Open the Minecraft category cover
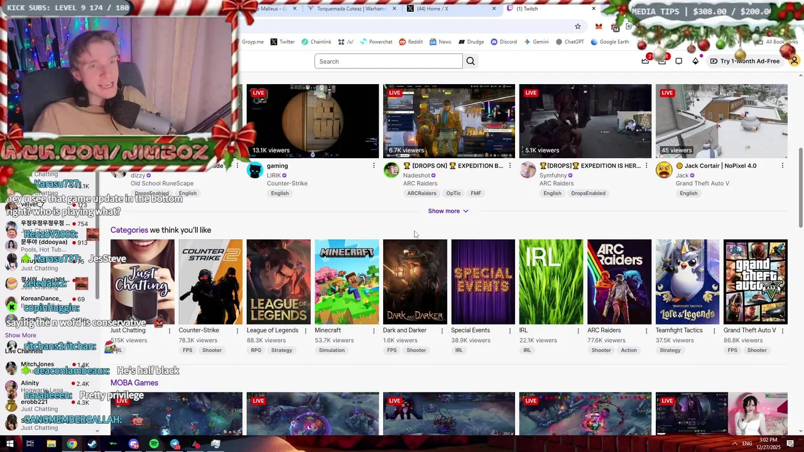Image resolution: width=804 pixels, height=452 pixels. [347, 282]
